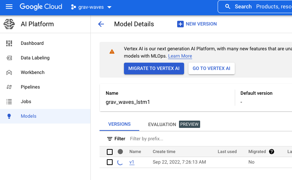
Task: Open the grav-waves project selector dropdown
Action: point(91,7)
